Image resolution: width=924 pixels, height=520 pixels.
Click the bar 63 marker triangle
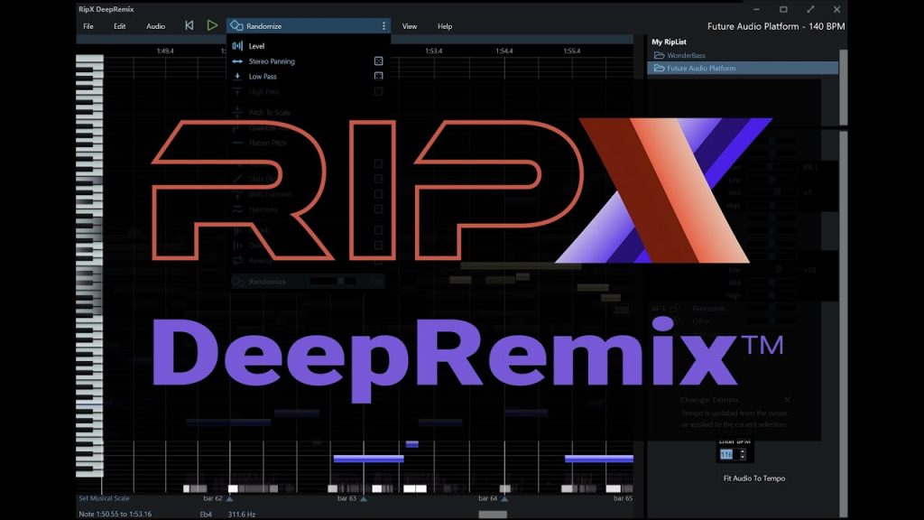point(364,498)
